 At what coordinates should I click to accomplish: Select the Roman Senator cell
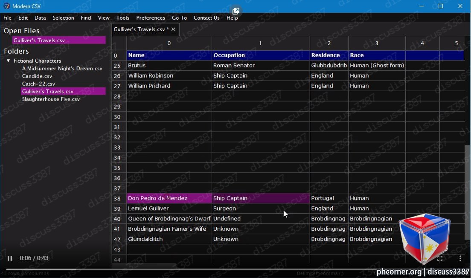[260, 65]
